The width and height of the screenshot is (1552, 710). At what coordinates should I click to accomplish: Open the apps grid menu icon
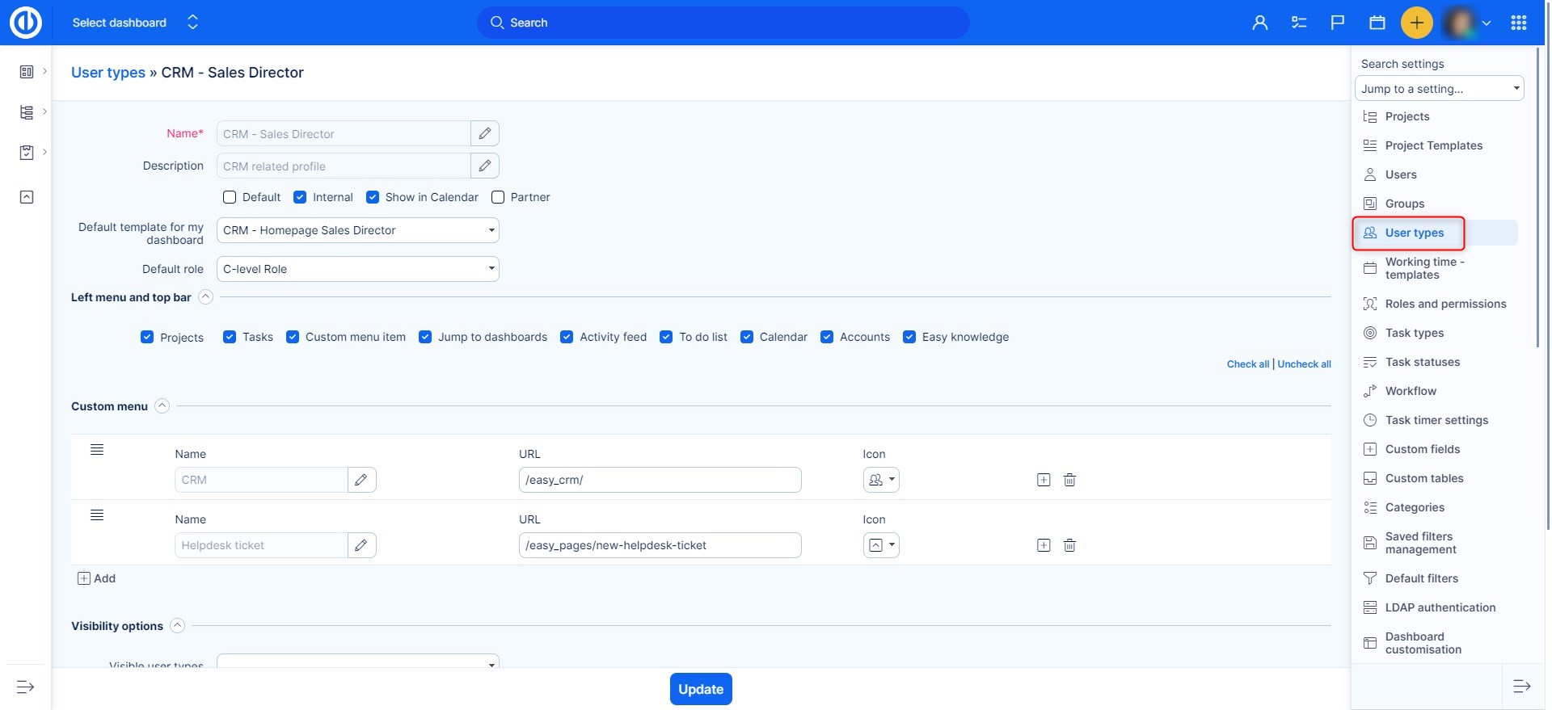point(1519,23)
